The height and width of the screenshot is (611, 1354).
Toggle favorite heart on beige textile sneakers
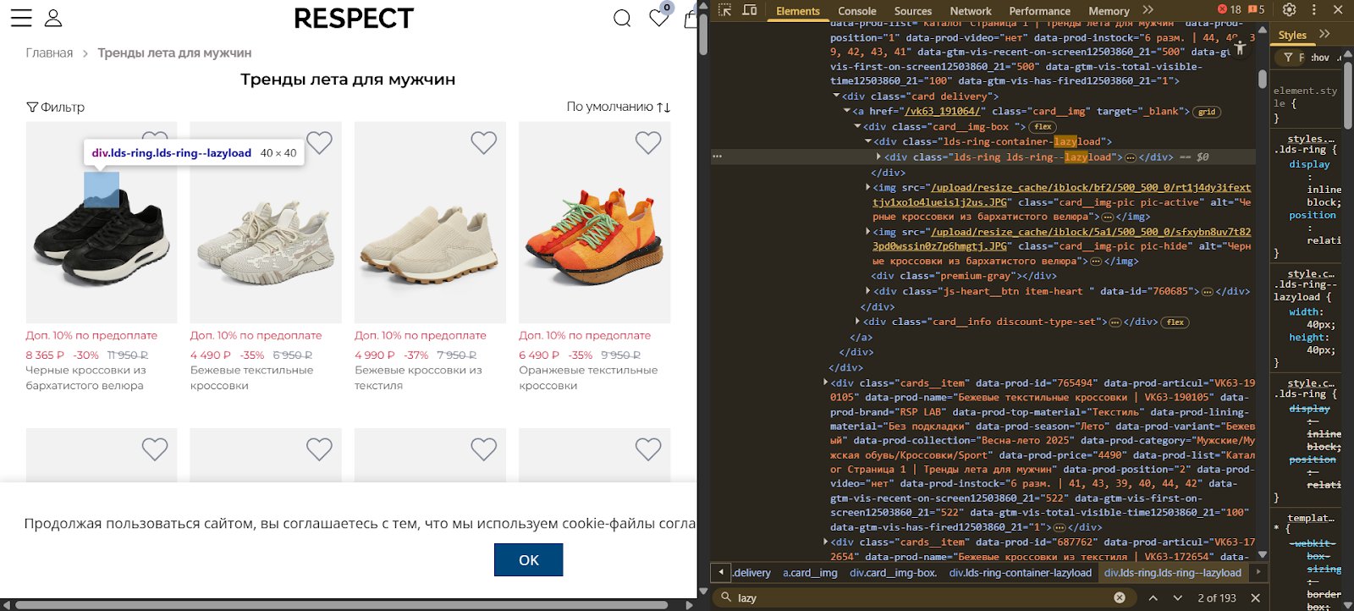click(x=319, y=143)
